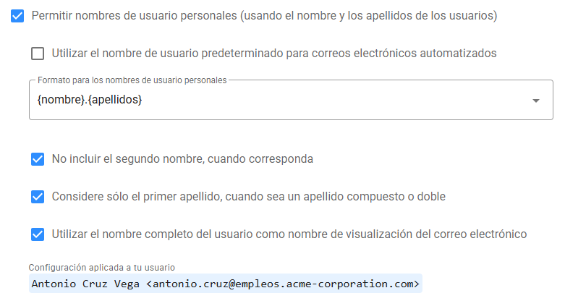This screenshot has height=301, width=565.
Task: Click the '{nombre}.{apellidos}' selected format value
Action: (x=89, y=101)
